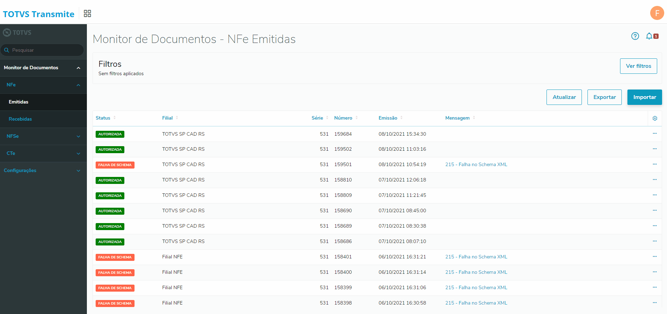Screen dimensions: 667x314
Task: Open the Falha no Schema XML link for 158401
Action: coord(476,257)
